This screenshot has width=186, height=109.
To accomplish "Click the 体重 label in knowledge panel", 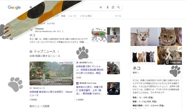I will (x=135, y=101).
